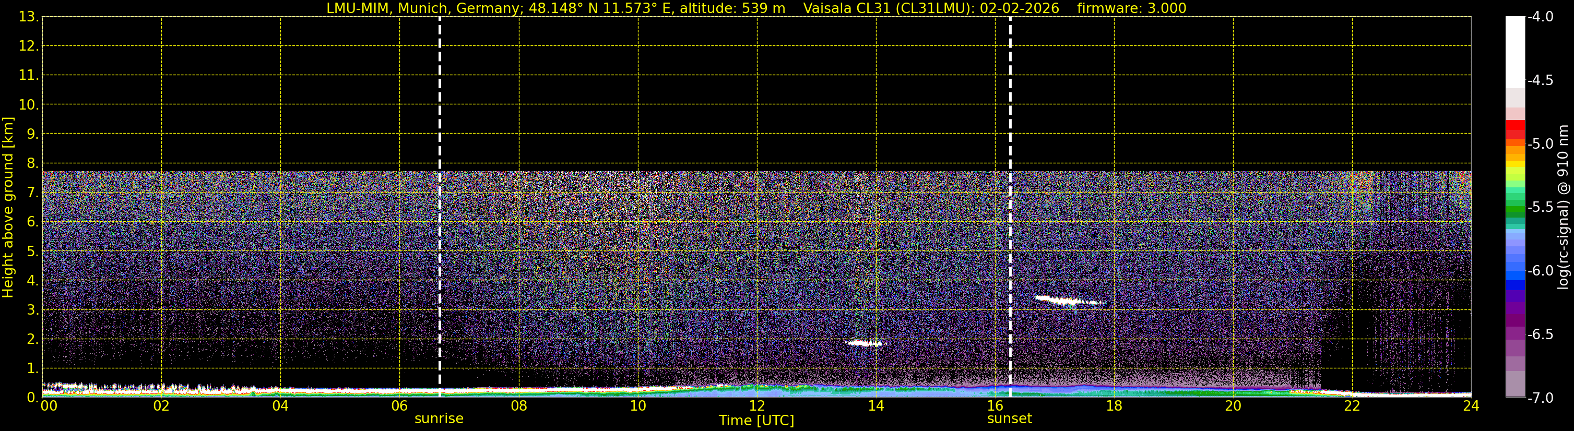Select the 'sunset' label below axis

[x=1010, y=419]
